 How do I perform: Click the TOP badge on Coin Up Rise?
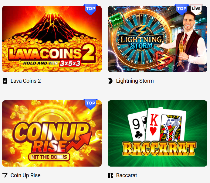[90, 104]
